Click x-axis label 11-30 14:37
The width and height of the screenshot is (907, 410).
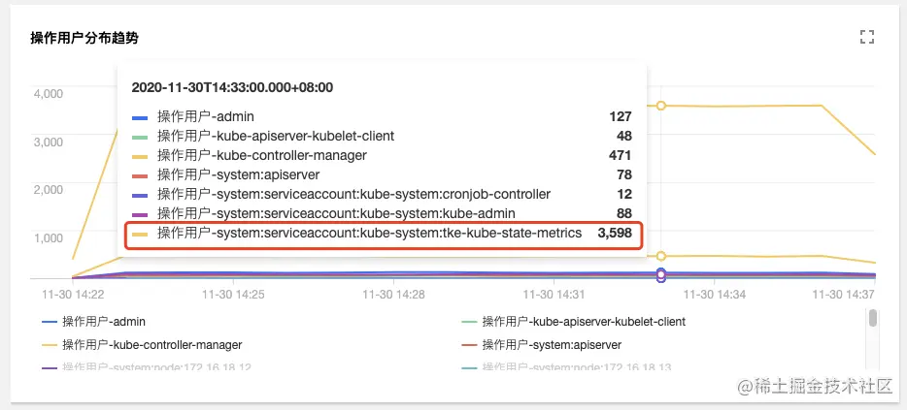(843, 295)
